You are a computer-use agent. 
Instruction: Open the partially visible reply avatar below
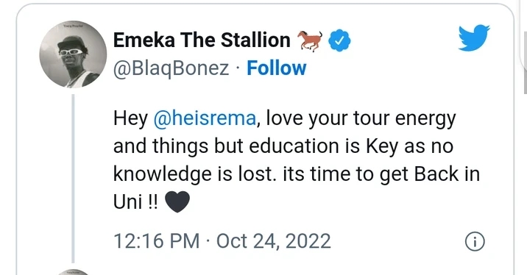pyautogui.click(x=73, y=272)
